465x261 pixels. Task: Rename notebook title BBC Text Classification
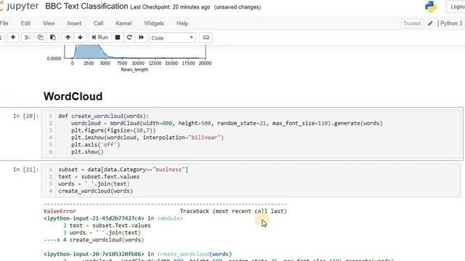click(x=86, y=7)
